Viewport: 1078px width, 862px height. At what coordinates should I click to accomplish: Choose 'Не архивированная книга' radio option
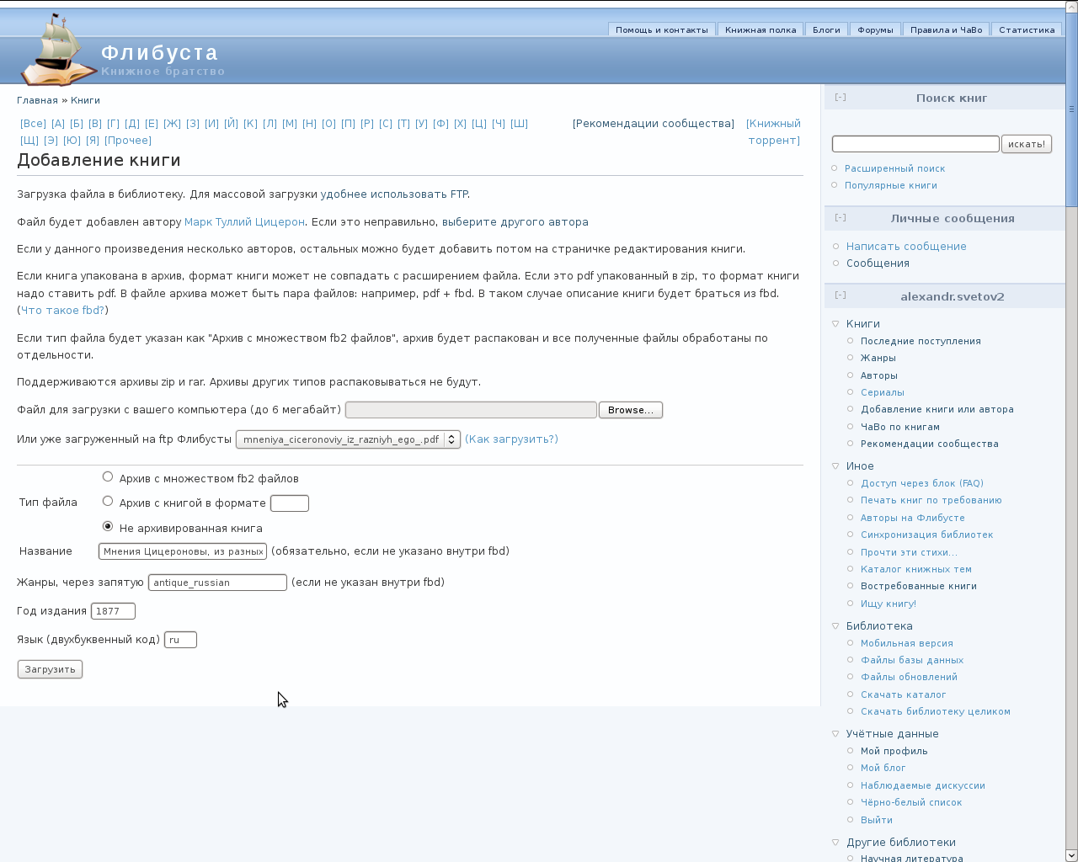[108, 526]
